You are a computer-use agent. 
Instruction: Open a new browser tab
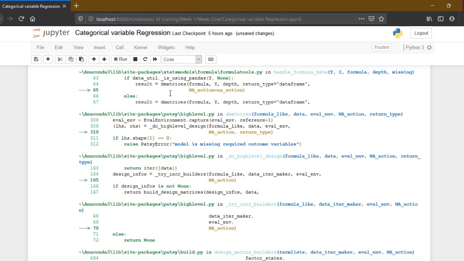point(76,6)
